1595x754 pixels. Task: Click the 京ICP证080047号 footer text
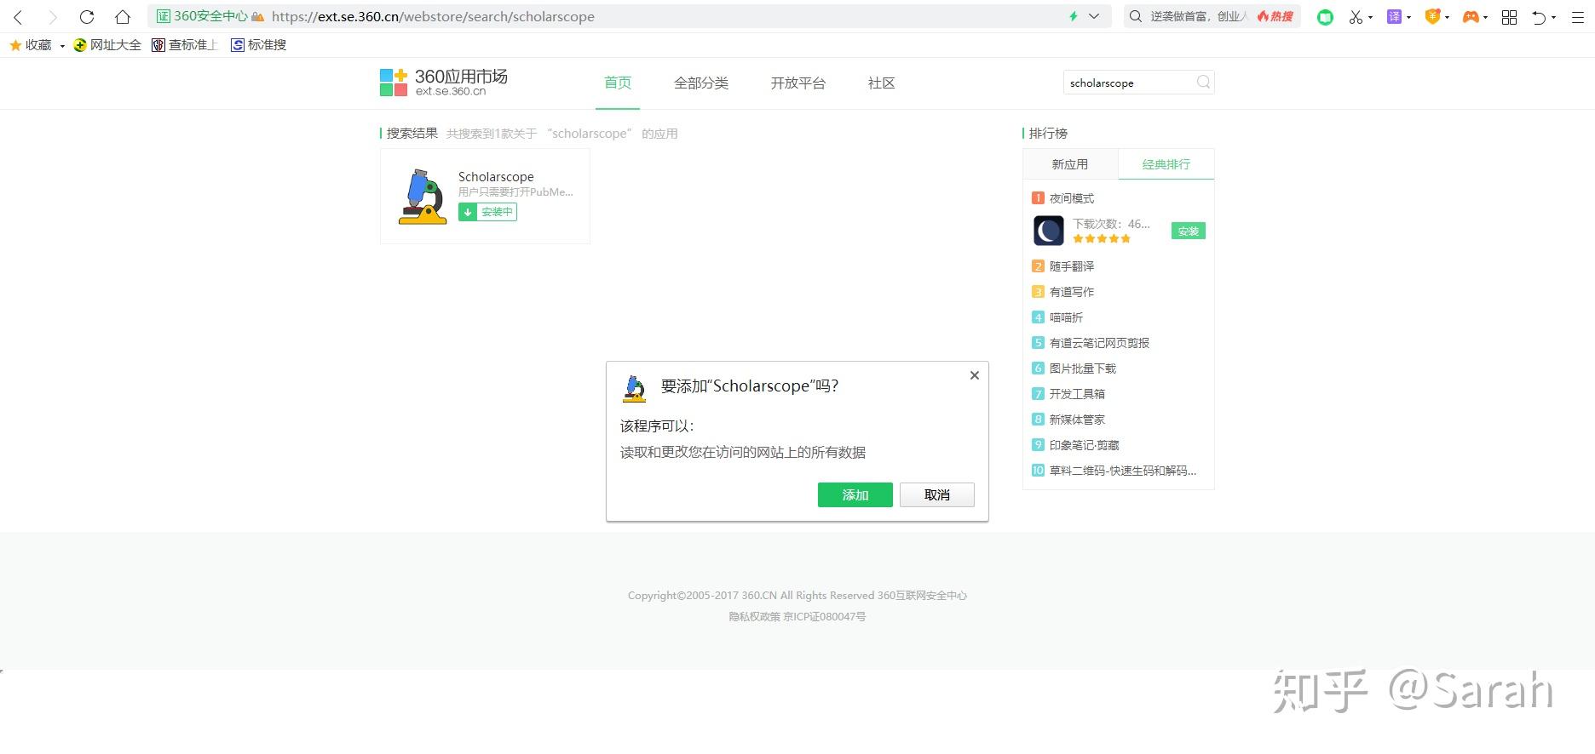(x=825, y=617)
